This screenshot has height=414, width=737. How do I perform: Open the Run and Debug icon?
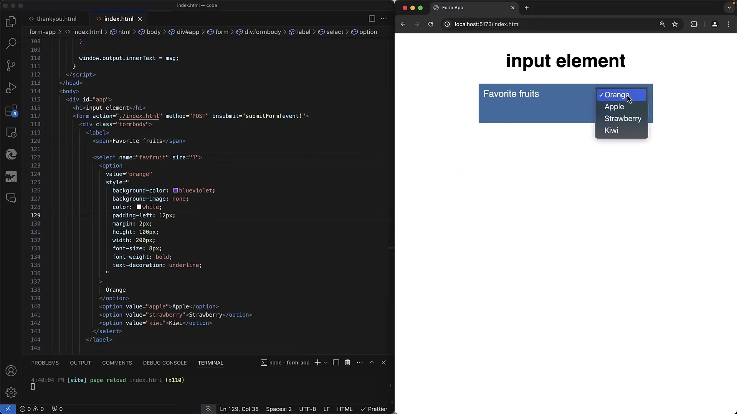11,88
